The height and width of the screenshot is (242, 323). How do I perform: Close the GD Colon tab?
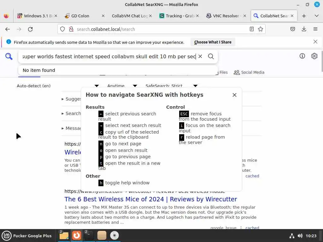pyautogui.click(x=103, y=16)
